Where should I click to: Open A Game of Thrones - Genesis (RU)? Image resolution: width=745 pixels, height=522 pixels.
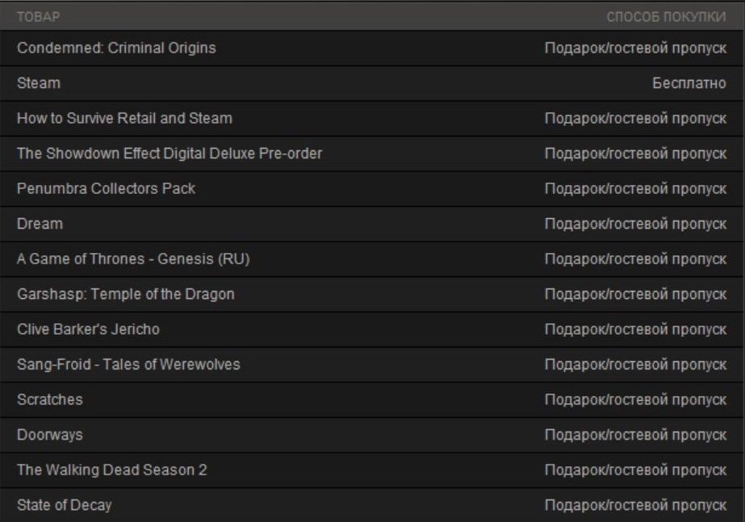(x=138, y=259)
